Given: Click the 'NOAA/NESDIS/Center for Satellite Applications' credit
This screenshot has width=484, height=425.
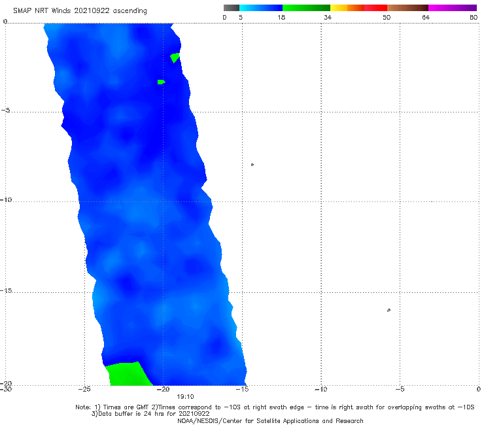Looking at the screenshot, I should click(x=270, y=420).
